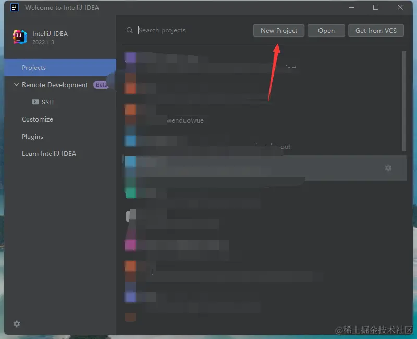Screen dimensions: 417x339
Task: Click the IJ title bar icon
Action: tap(15, 7)
